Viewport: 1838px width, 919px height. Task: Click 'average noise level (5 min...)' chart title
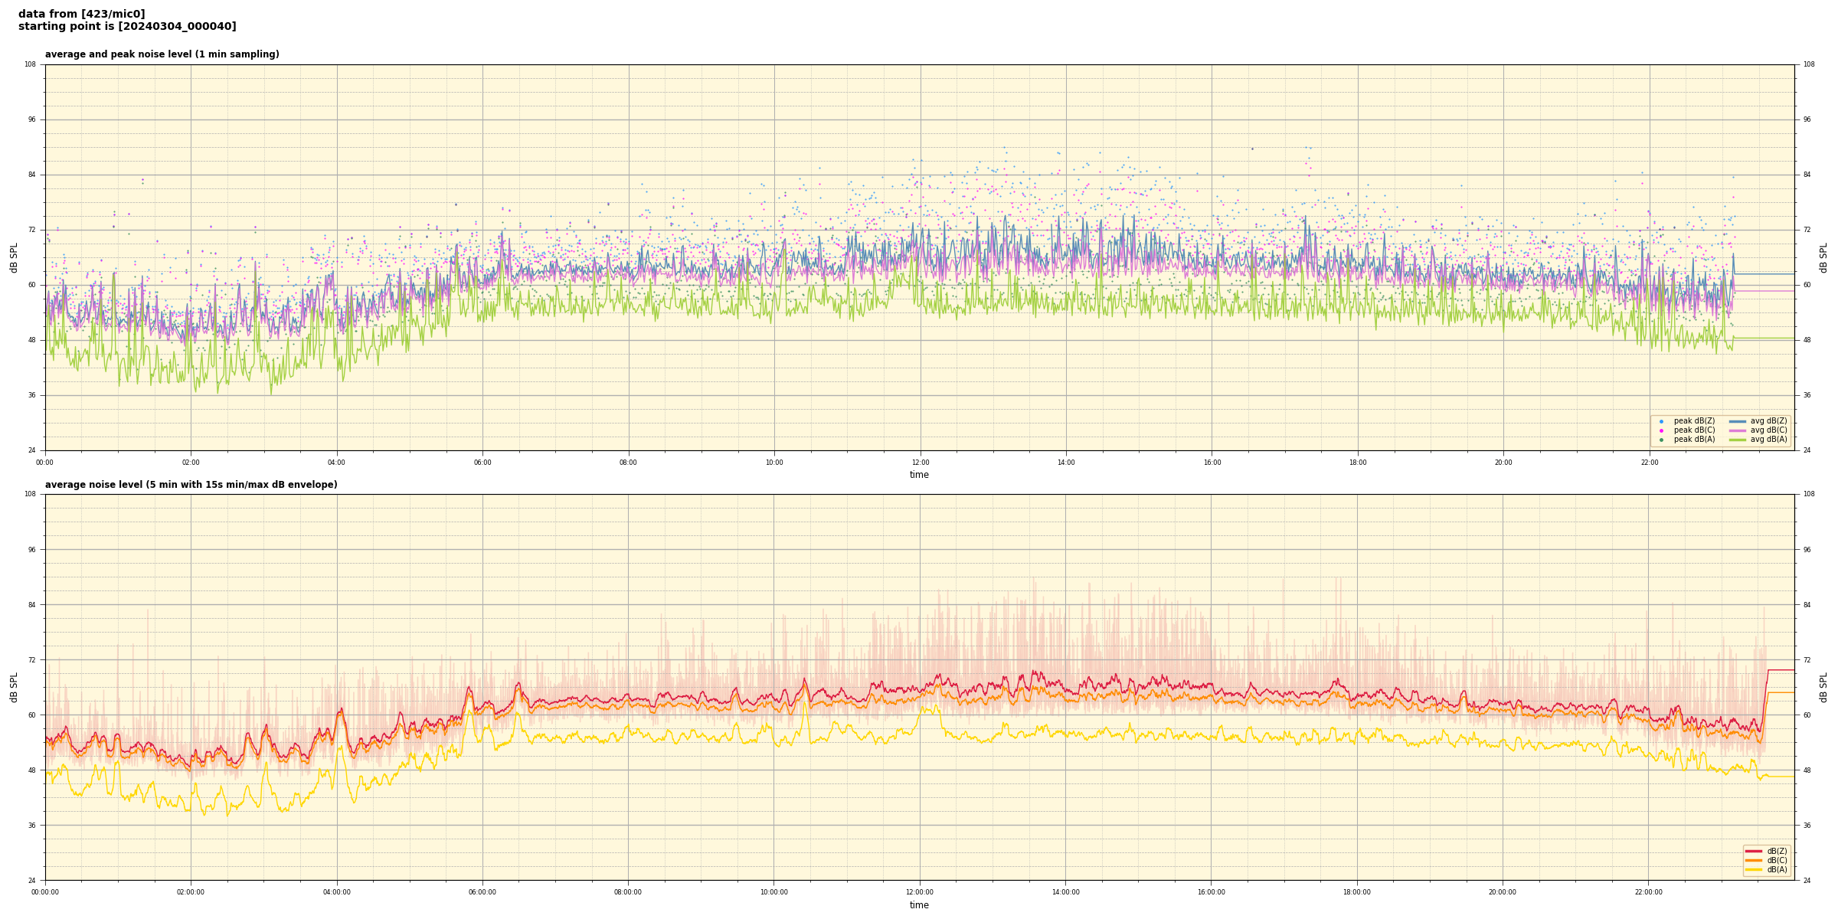(x=191, y=485)
